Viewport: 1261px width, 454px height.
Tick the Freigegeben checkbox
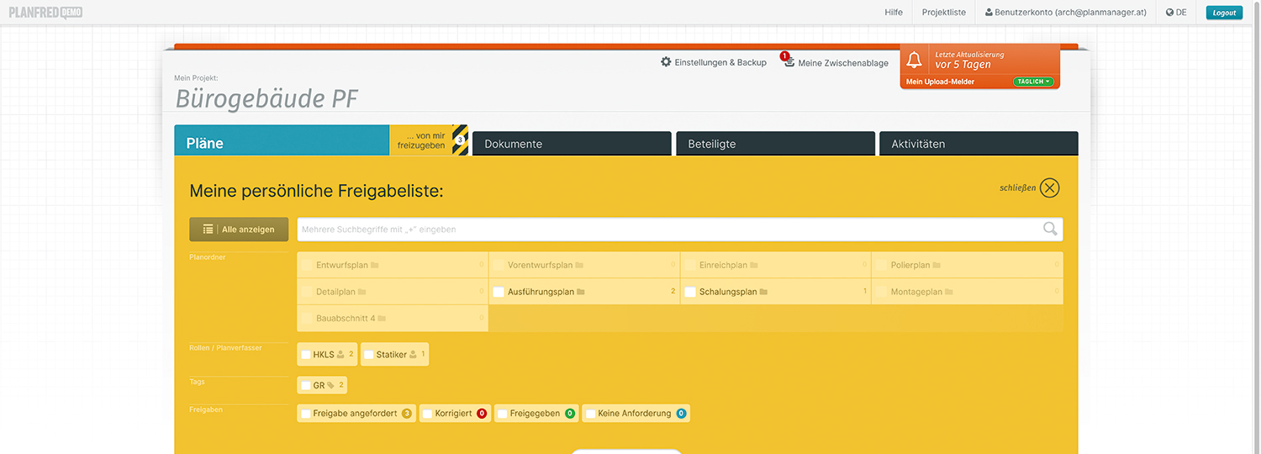pos(503,414)
